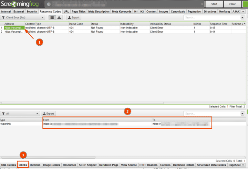This screenshot has height=169, width=248.
Task: Open the Client Error (4xx) filter dropdown
Action: (x=23, y=17)
